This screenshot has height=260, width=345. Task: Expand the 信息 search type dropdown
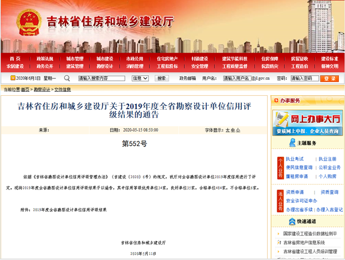(x=141, y=78)
